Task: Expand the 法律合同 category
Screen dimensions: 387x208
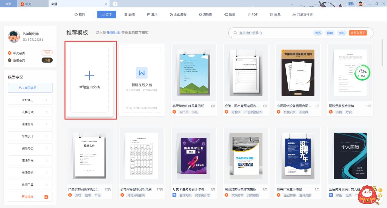Action: coord(30,124)
